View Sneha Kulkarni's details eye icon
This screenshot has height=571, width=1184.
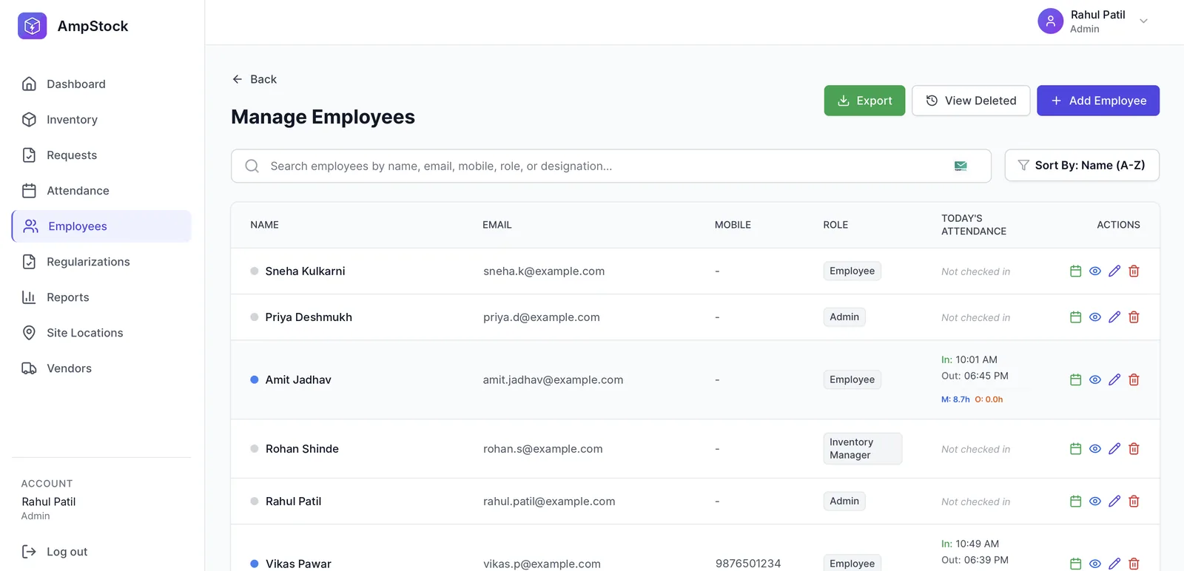click(x=1095, y=271)
